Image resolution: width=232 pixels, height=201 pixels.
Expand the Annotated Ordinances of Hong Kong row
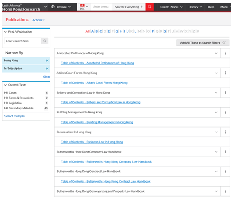[216, 53]
